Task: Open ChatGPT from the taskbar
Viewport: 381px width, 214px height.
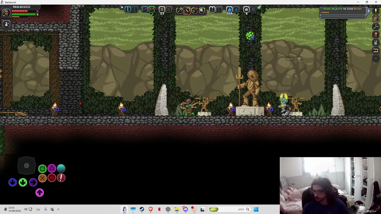Action: point(168,210)
